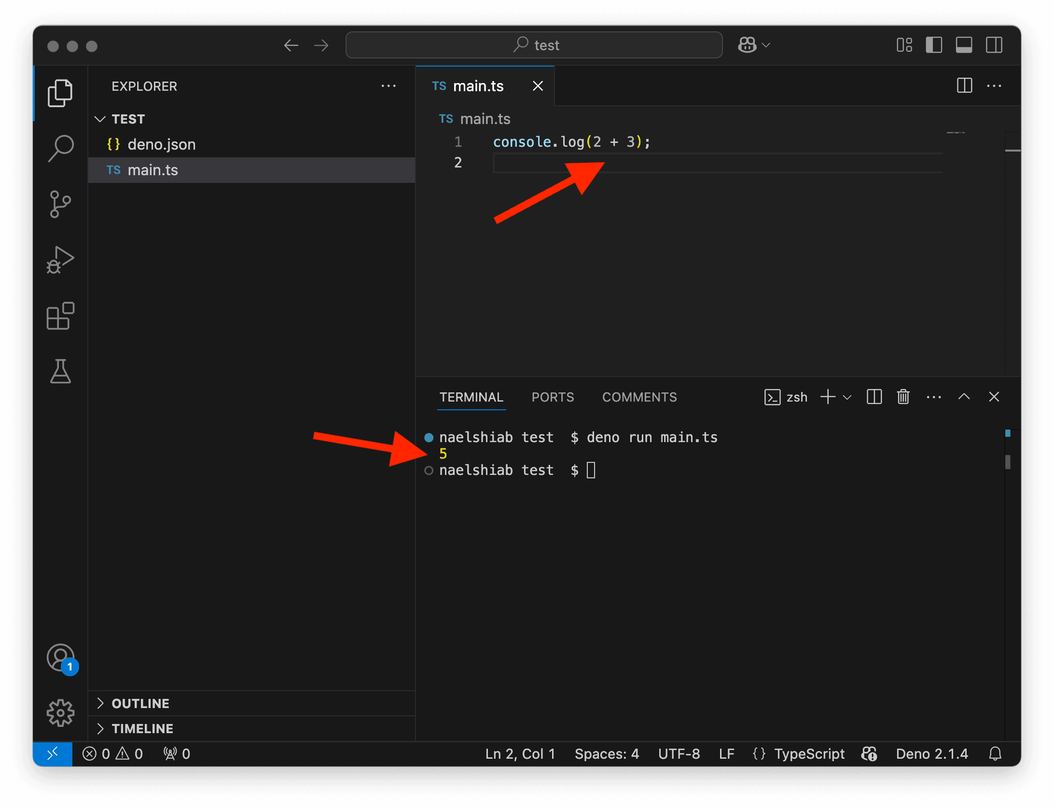
Task: Open the Explorer view in activity bar
Action: coord(60,93)
